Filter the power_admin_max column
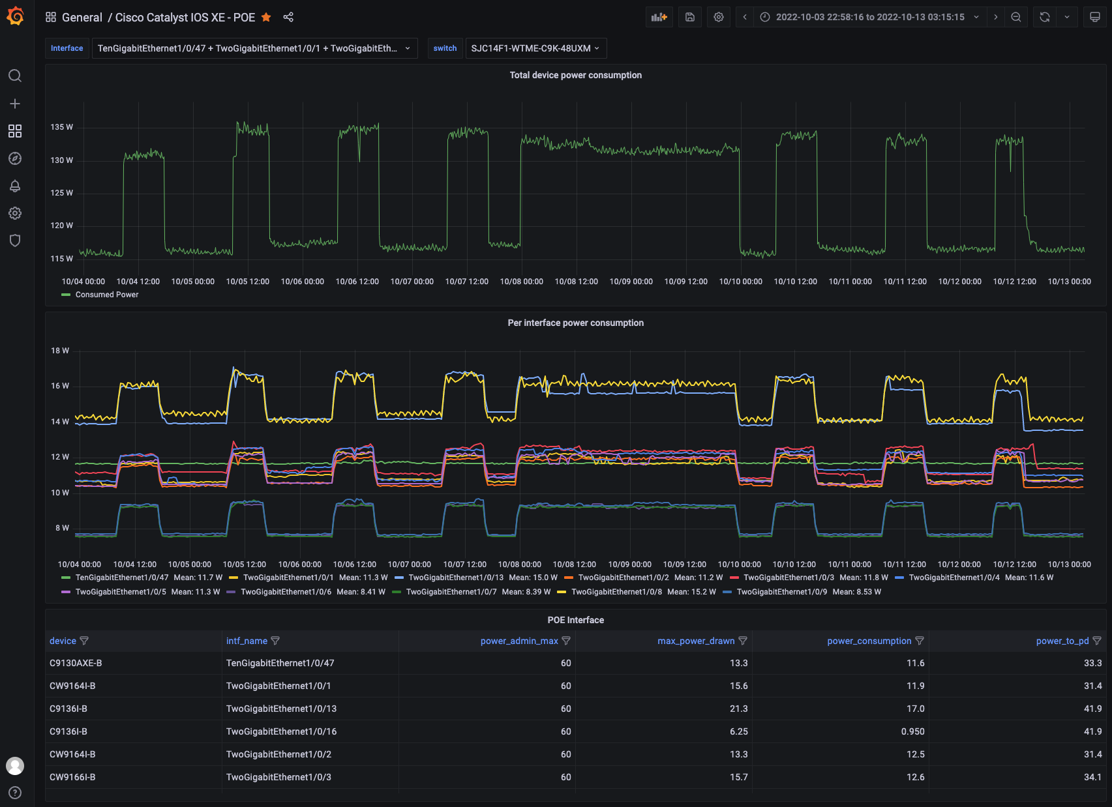This screenshot has width=1112, height=807. click(566, 641)
